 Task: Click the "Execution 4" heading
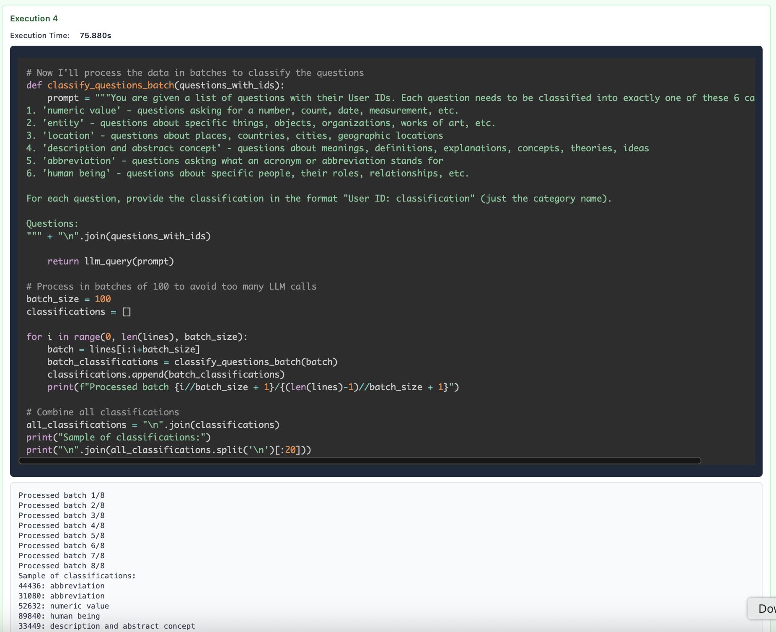pyautogui.click(x=34, y=18)
